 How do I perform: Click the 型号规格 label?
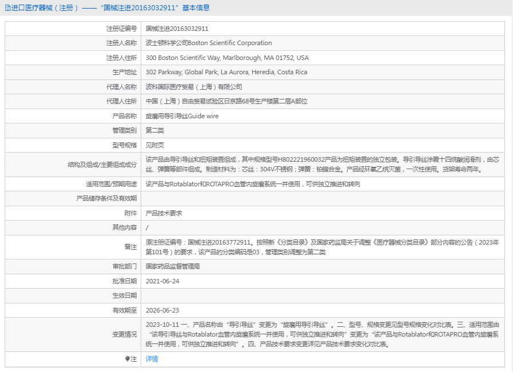click(x=125, y=145)
